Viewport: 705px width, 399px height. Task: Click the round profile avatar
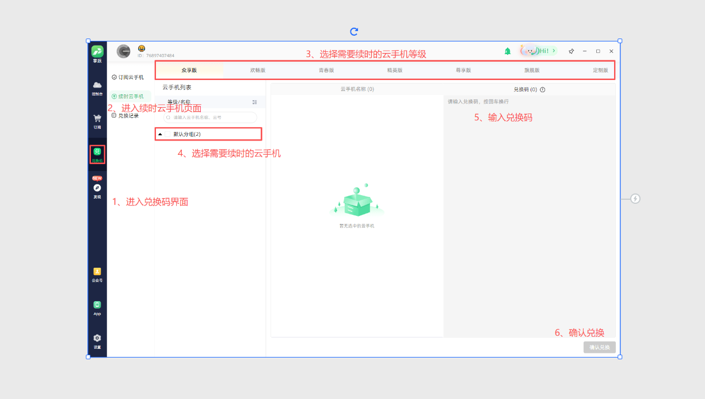[x=124, y=51]
